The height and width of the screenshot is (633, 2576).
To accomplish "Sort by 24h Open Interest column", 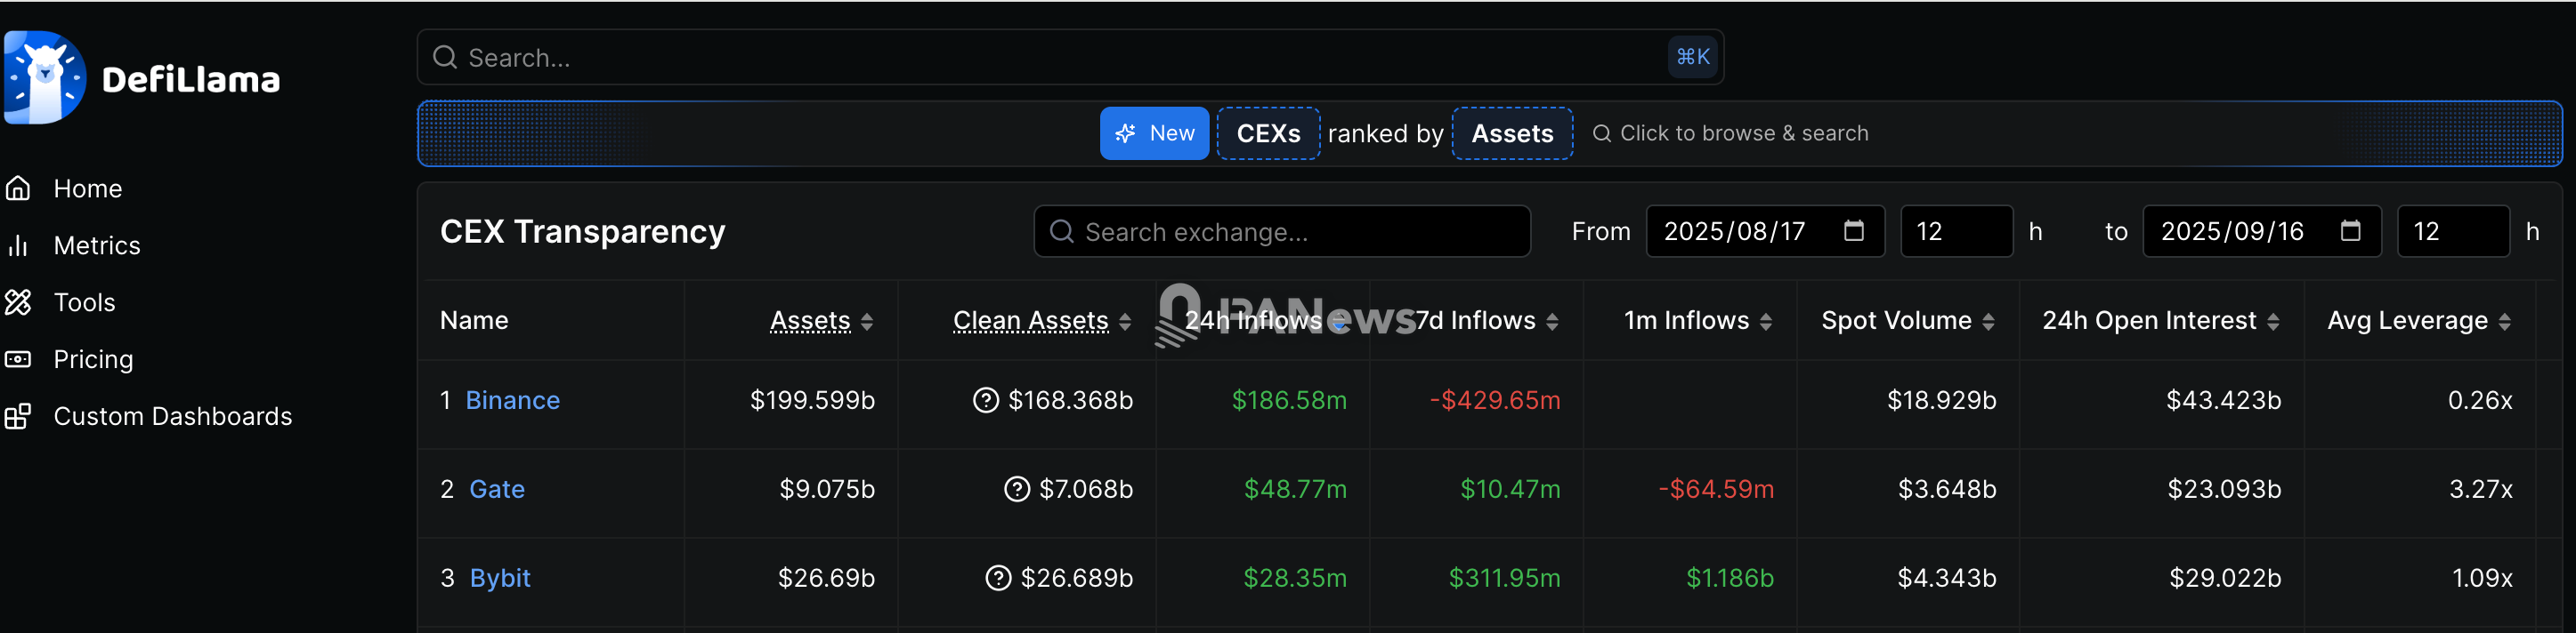I will coord(2160,320).
